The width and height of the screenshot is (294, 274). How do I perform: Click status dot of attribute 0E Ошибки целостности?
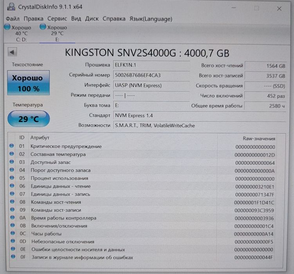point(13,249)
